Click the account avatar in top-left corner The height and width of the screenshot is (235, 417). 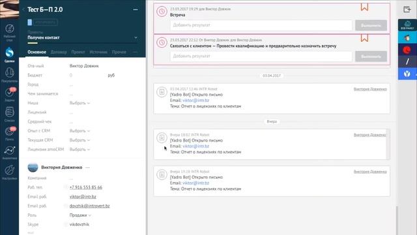(9, 8)
